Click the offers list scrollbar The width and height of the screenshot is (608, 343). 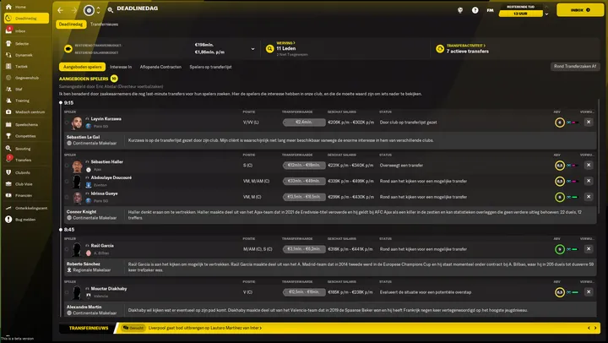click(x=599, y=156)
